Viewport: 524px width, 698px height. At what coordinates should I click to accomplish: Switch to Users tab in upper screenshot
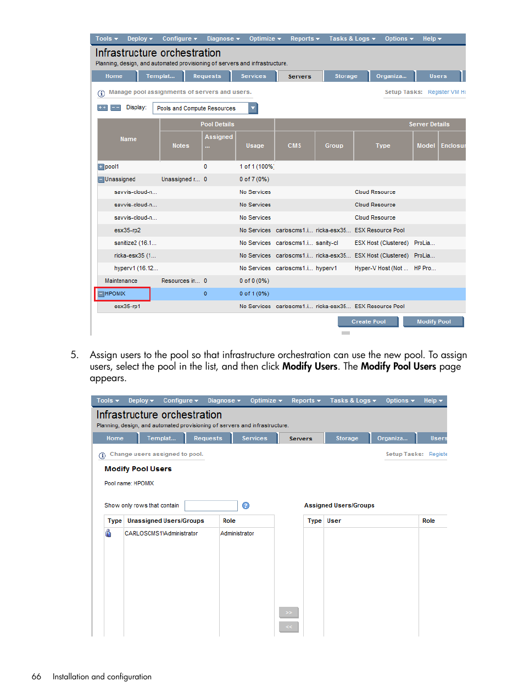coord(438,76)
